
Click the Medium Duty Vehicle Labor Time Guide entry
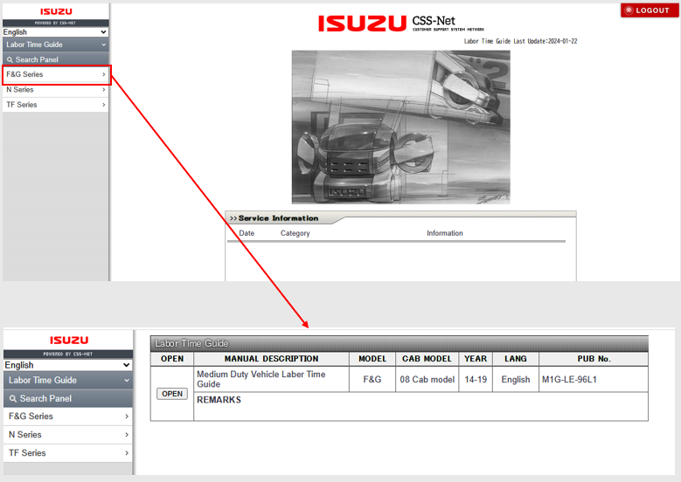click(261, 379)
